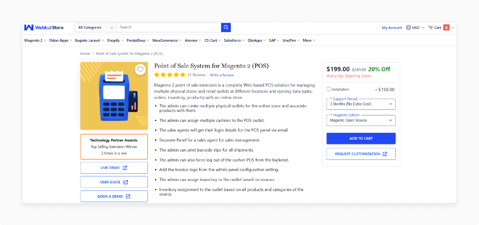Open the My Account link
Image resolution: width=479 pixels, height=225 pixels.
tap(392, 28)
